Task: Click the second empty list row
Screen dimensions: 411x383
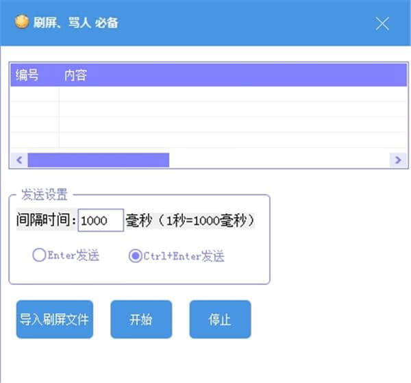Action: click(x=206, y=109)
